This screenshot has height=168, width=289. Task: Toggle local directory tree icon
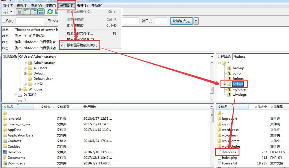click(27, 12)
